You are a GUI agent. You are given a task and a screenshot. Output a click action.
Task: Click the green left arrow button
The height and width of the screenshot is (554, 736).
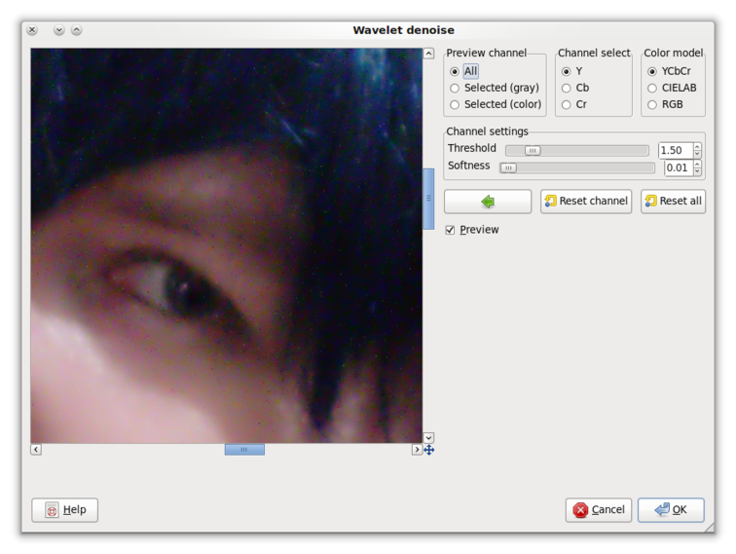488,202
